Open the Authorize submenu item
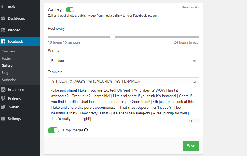The image size is (247, 156). [9, 80]
